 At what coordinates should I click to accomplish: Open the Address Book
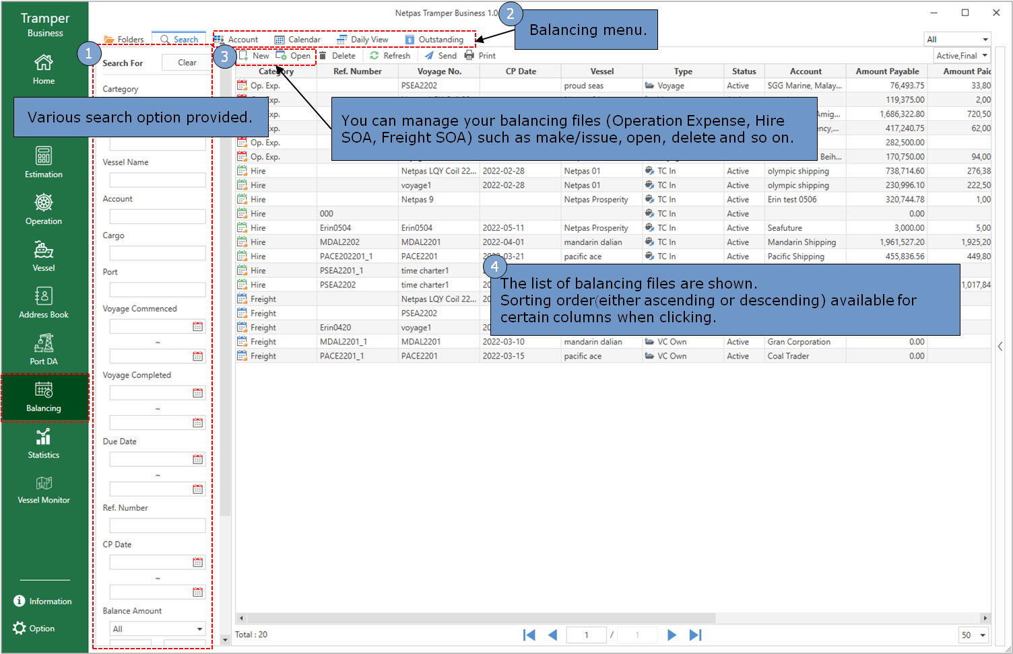(x=44, y=303)
